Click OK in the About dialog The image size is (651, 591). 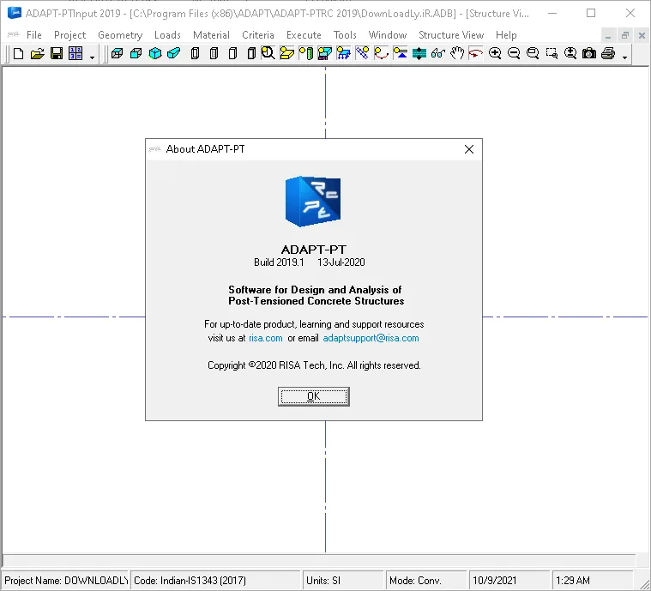click(313, 396)
